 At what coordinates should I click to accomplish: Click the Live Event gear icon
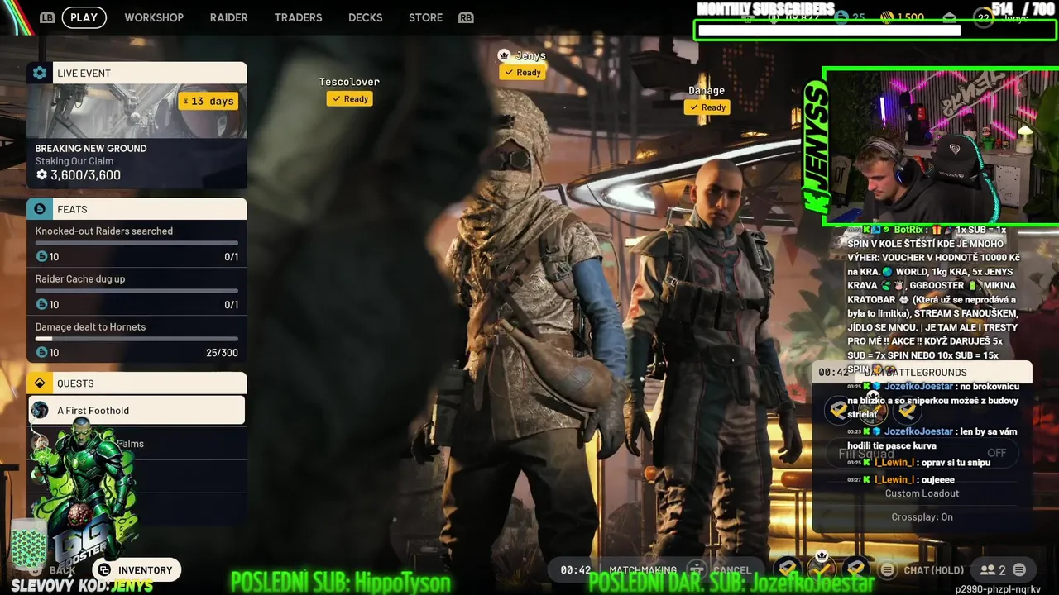[39, 73]
